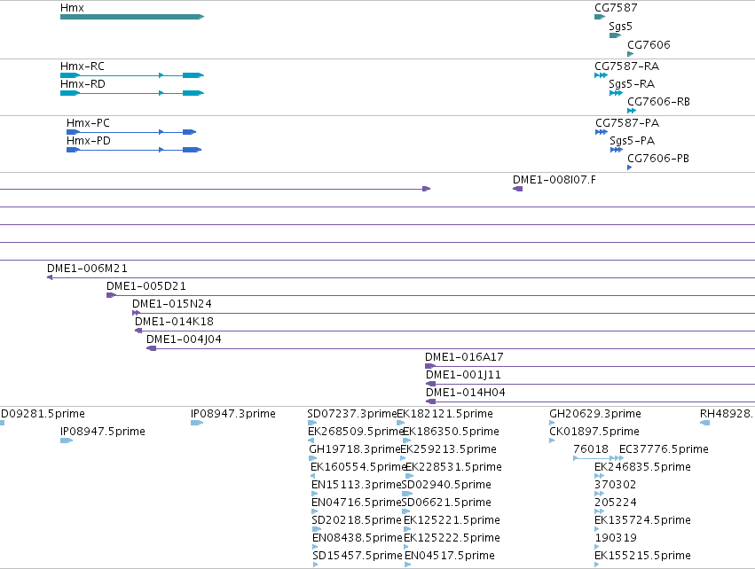The width and height of the screenshot is (755, 569).
Task: Click the DME1-006M21 clone label
Action: tap(87, 268)
